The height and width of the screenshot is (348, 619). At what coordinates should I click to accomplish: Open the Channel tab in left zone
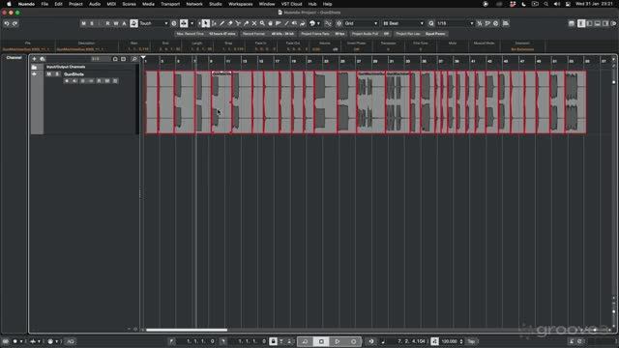click(14, 58)
